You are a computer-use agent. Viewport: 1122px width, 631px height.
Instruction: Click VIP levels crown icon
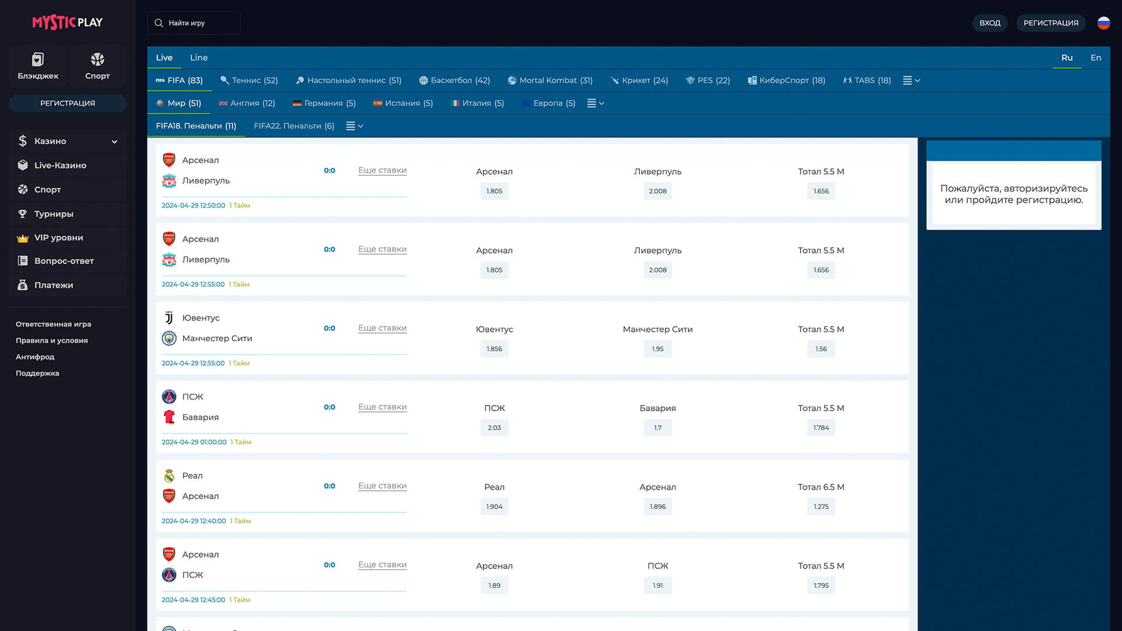(22, 238)
